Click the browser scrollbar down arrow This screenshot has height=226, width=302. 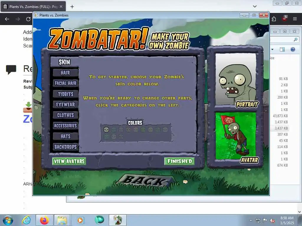click(300, 212)
